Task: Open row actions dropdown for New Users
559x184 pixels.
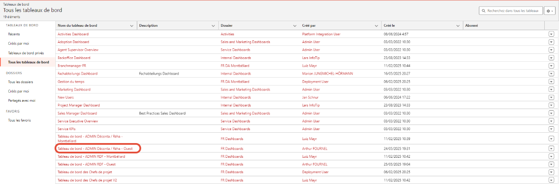Action: pos(551,97)
